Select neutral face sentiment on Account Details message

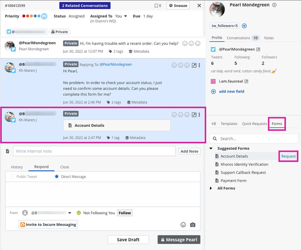click(x=181, y=115)
